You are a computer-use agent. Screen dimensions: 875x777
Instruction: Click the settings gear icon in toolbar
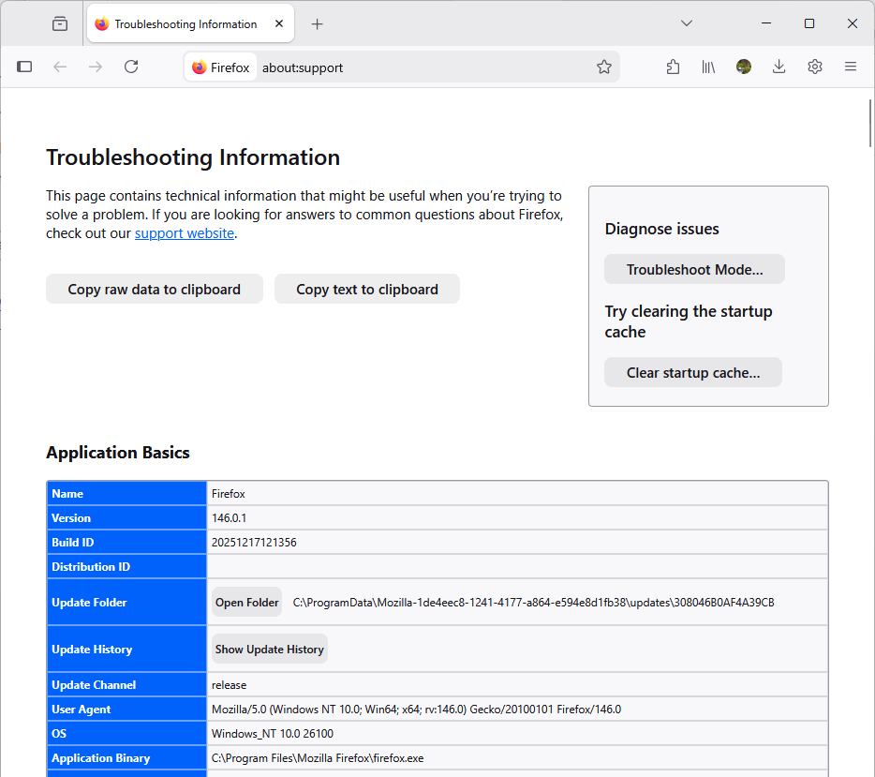[815, 67]
